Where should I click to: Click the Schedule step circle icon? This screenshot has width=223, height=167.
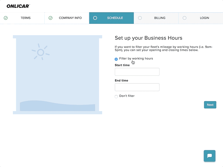tap(95, 18)
